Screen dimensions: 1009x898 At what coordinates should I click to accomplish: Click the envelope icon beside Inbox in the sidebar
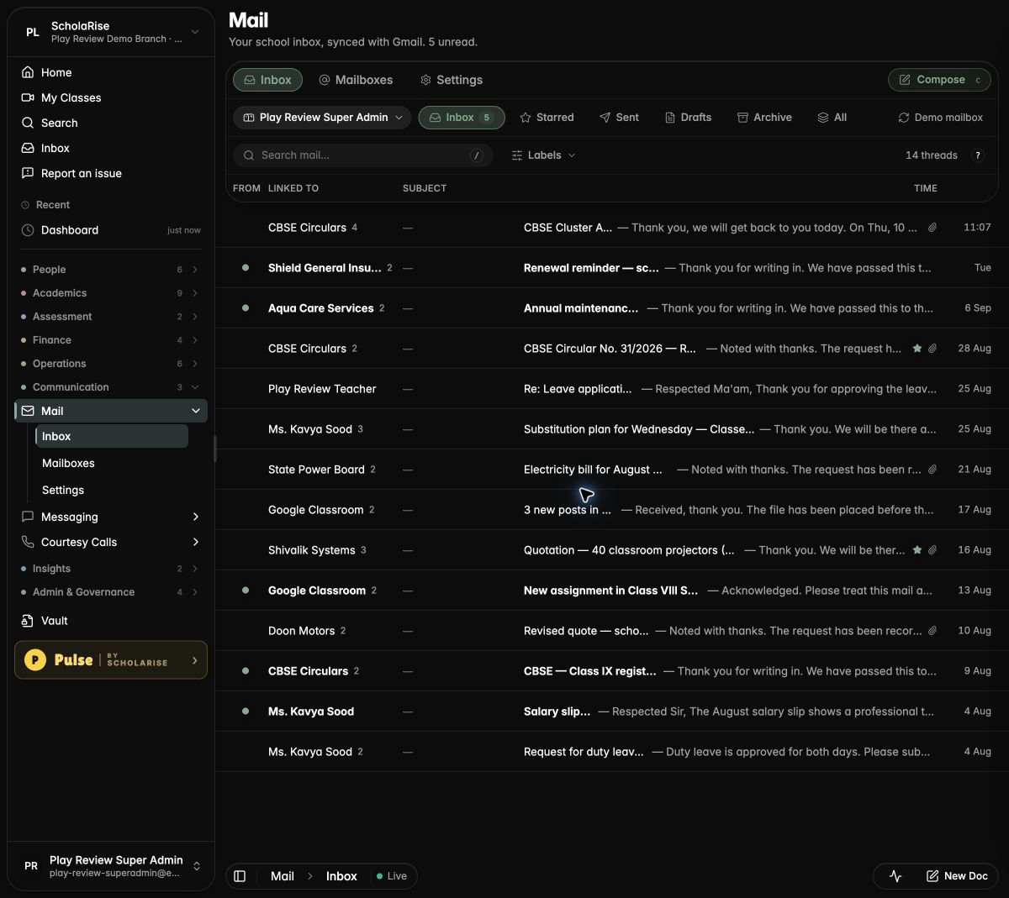(x=28, y=148)
